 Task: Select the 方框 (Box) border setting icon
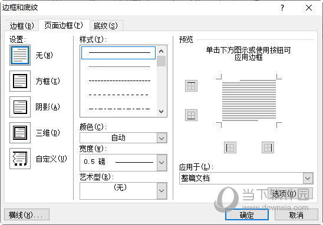pos(20,81)
